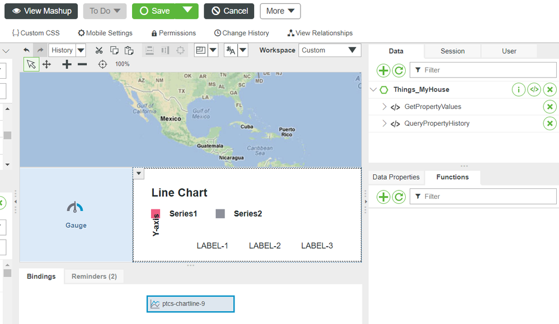This screenshot has height=324, width=559.
Task: Select the pointer selection tool
Action: coord(31,64)
